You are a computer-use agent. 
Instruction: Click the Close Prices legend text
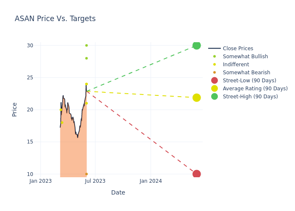pos(238,49)
